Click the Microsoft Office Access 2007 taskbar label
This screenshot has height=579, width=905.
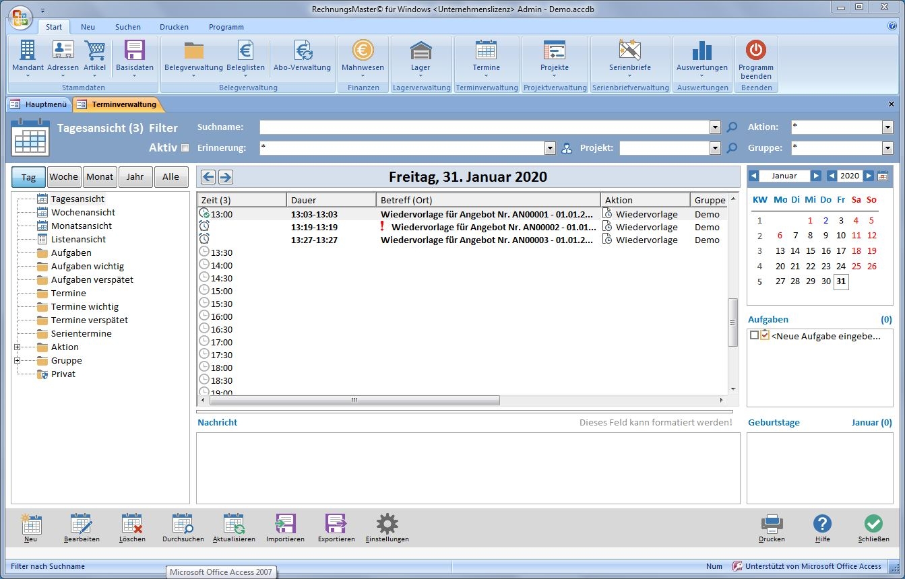coord(221,572)
